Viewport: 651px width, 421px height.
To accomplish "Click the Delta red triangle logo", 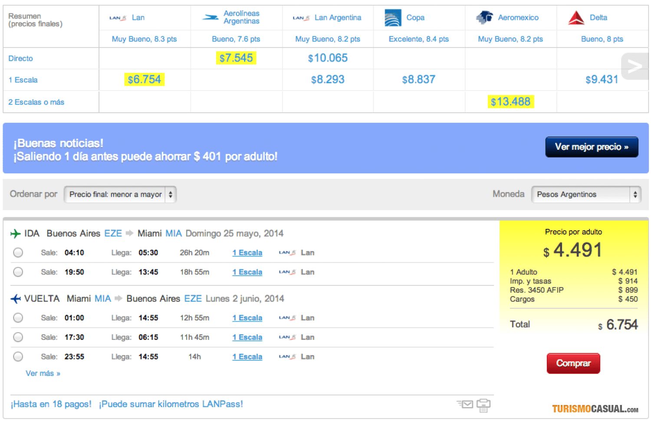I will click(x=576, y=18).
